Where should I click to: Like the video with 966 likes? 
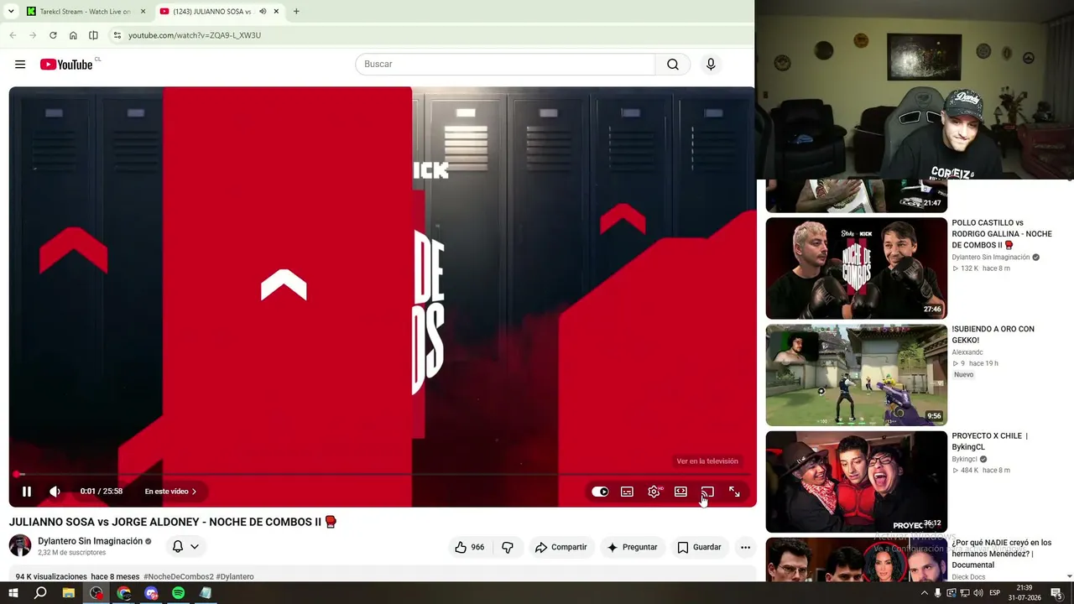coord(470,547)
